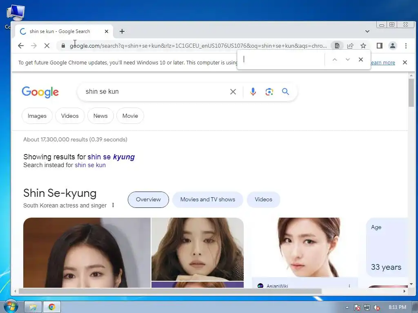Open Chrome's three-dot menu

tap(406, 46)
